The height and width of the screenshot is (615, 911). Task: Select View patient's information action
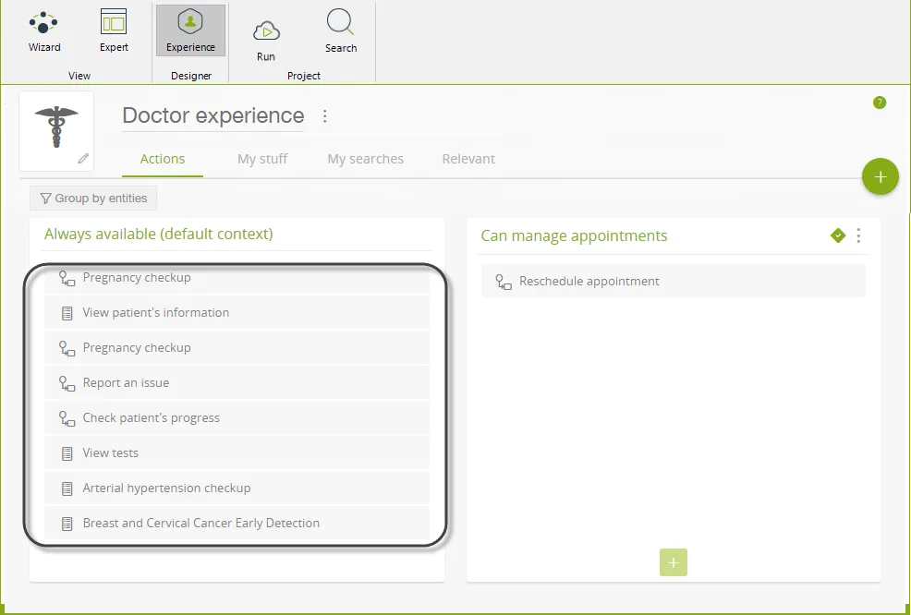(x=237, y=312)
